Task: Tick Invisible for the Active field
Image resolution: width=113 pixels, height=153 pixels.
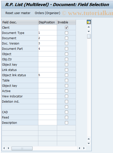Action: [66, 91]
